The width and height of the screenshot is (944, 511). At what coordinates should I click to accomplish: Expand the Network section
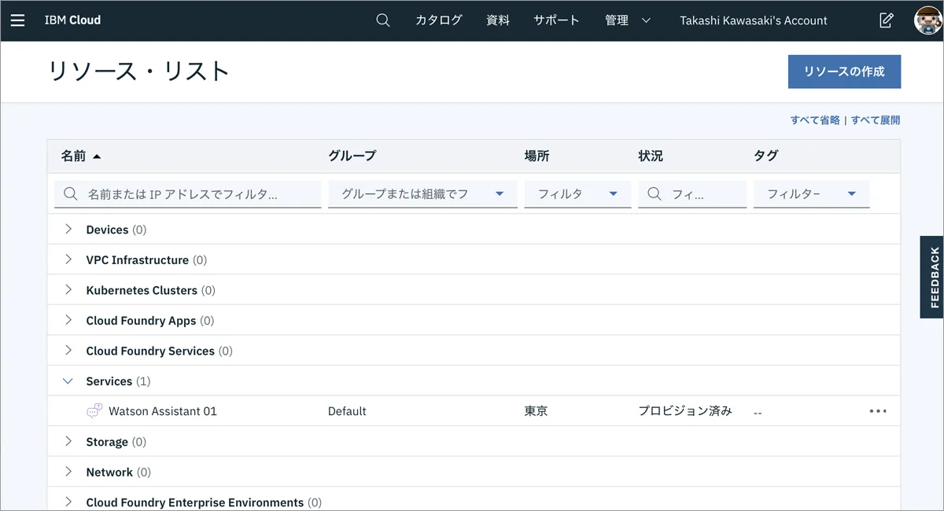pyautogui.click(x=68, y=472)
